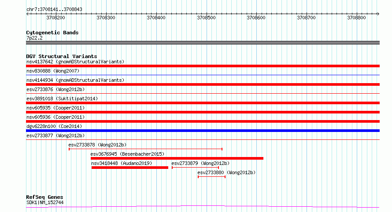Click the red nsv605935 variant bar
Screen dimensions: 392x212
tap(203, 112)
